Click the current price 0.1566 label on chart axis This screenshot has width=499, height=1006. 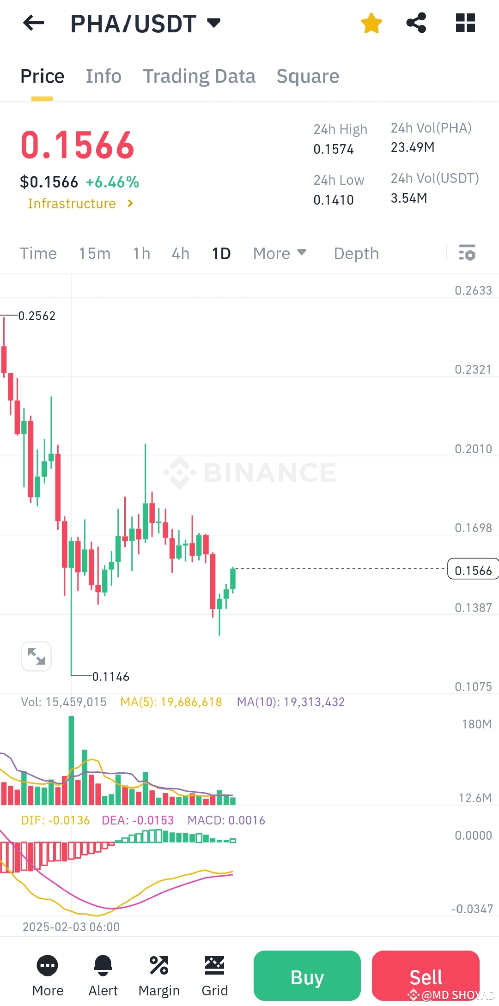coord(473,570)
